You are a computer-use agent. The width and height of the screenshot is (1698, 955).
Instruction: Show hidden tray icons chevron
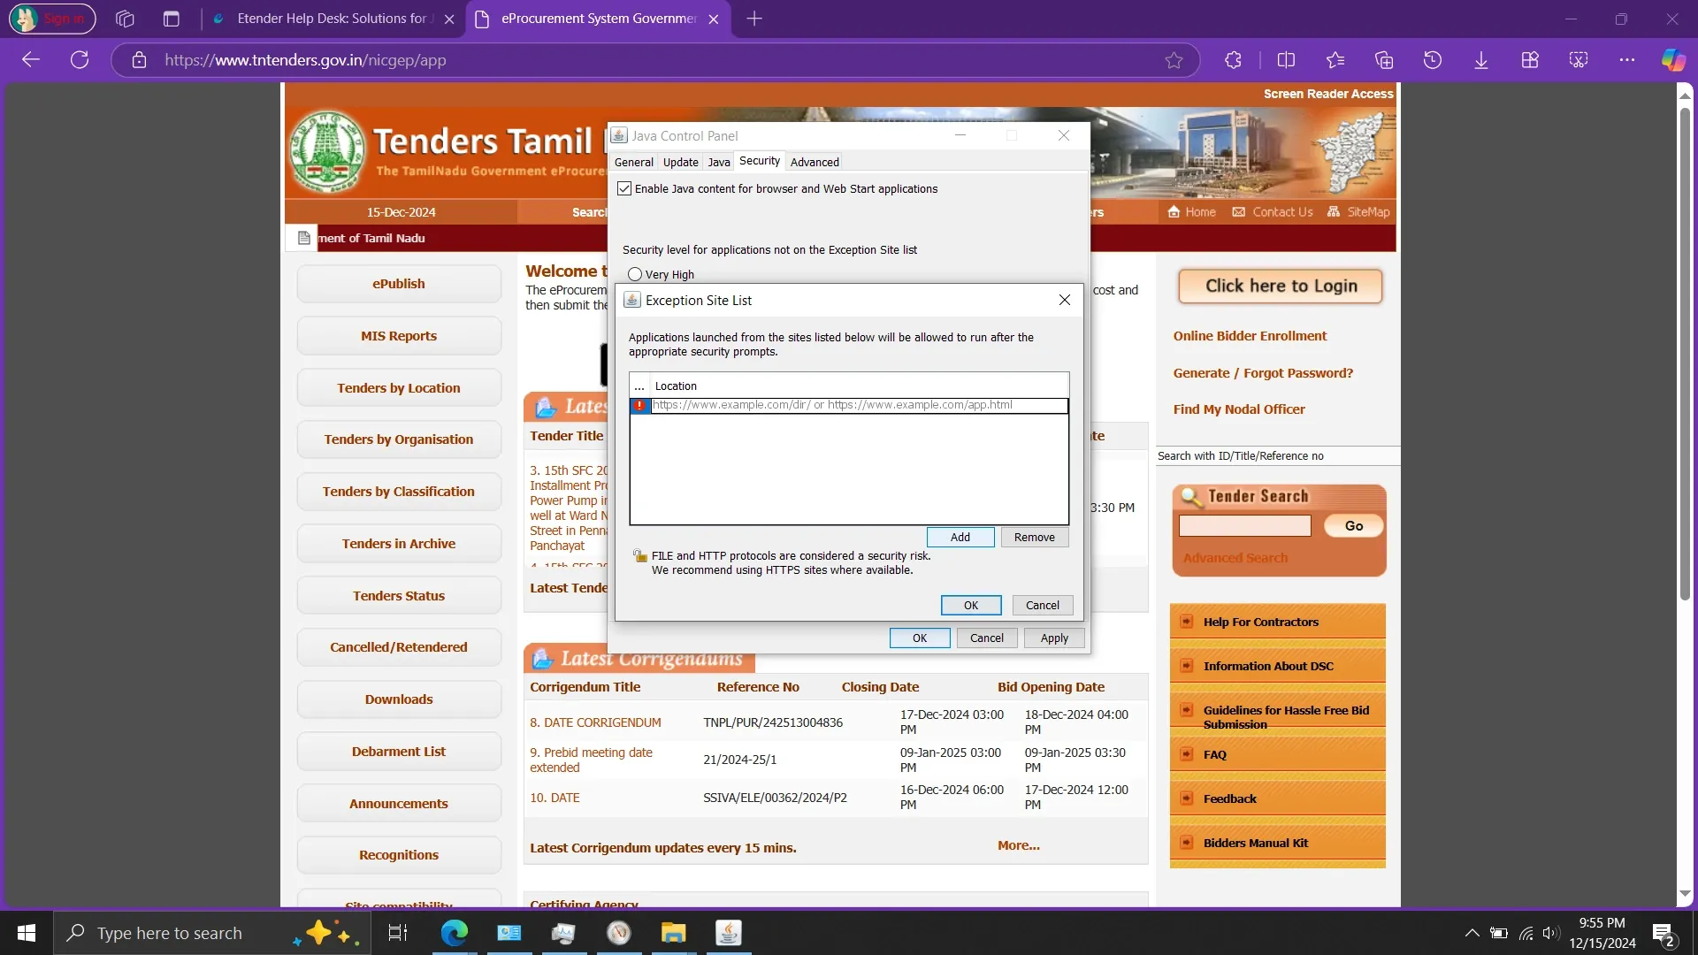[1472, 933]
